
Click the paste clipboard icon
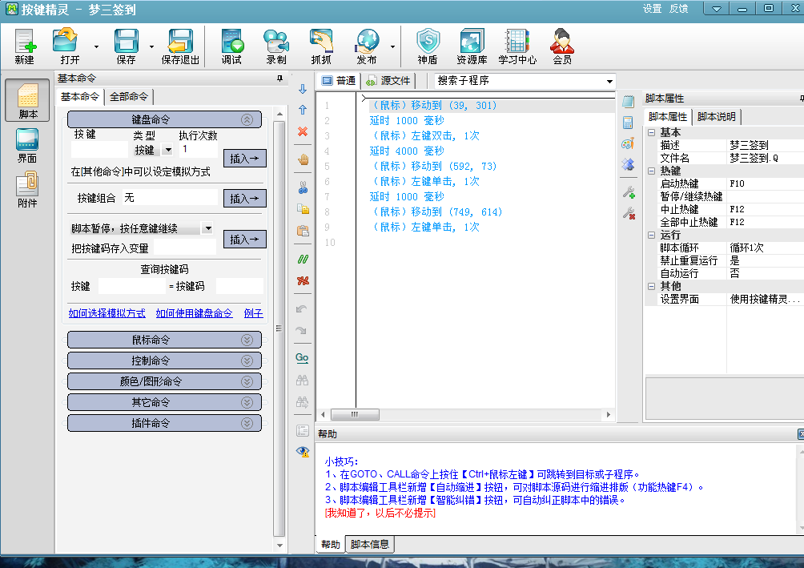pyautogui.click(x=303, y=231)
